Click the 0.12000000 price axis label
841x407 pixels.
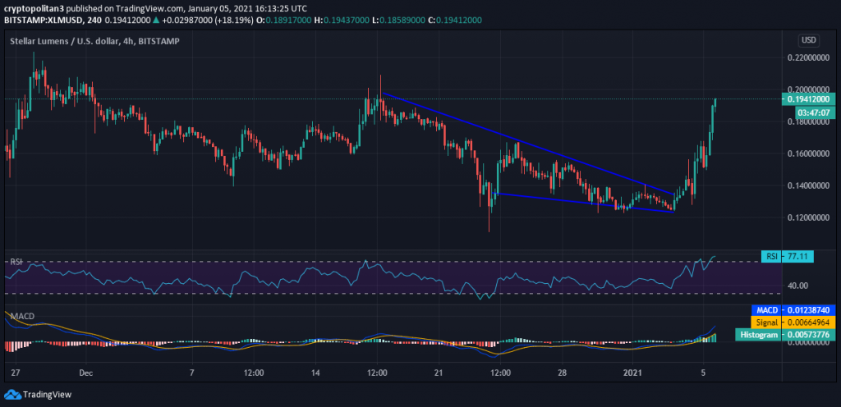[x=809, y=218]
